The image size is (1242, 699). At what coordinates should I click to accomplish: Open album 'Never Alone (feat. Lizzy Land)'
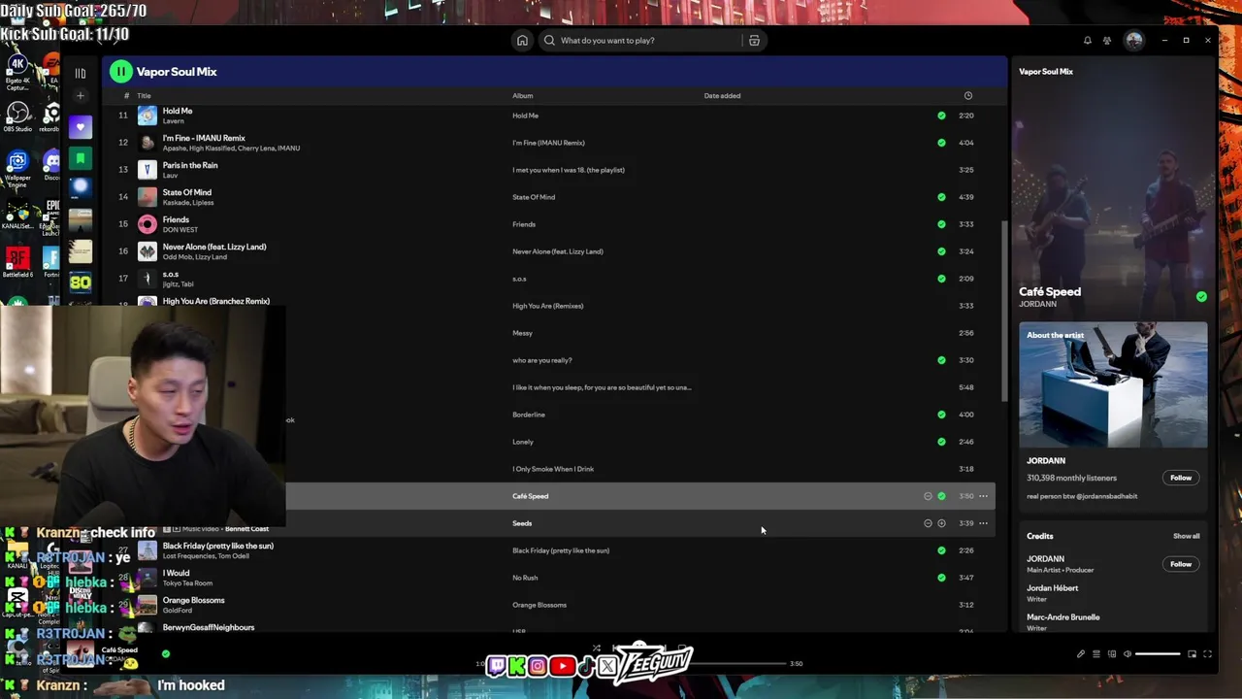click(x=558, y=251)
